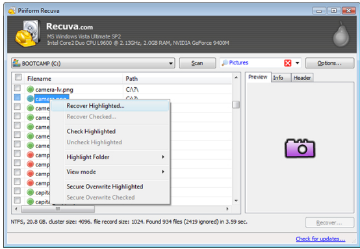Sort by the Filename column header
The width and height of the screenshot is (360, 249).
[73, 79]
